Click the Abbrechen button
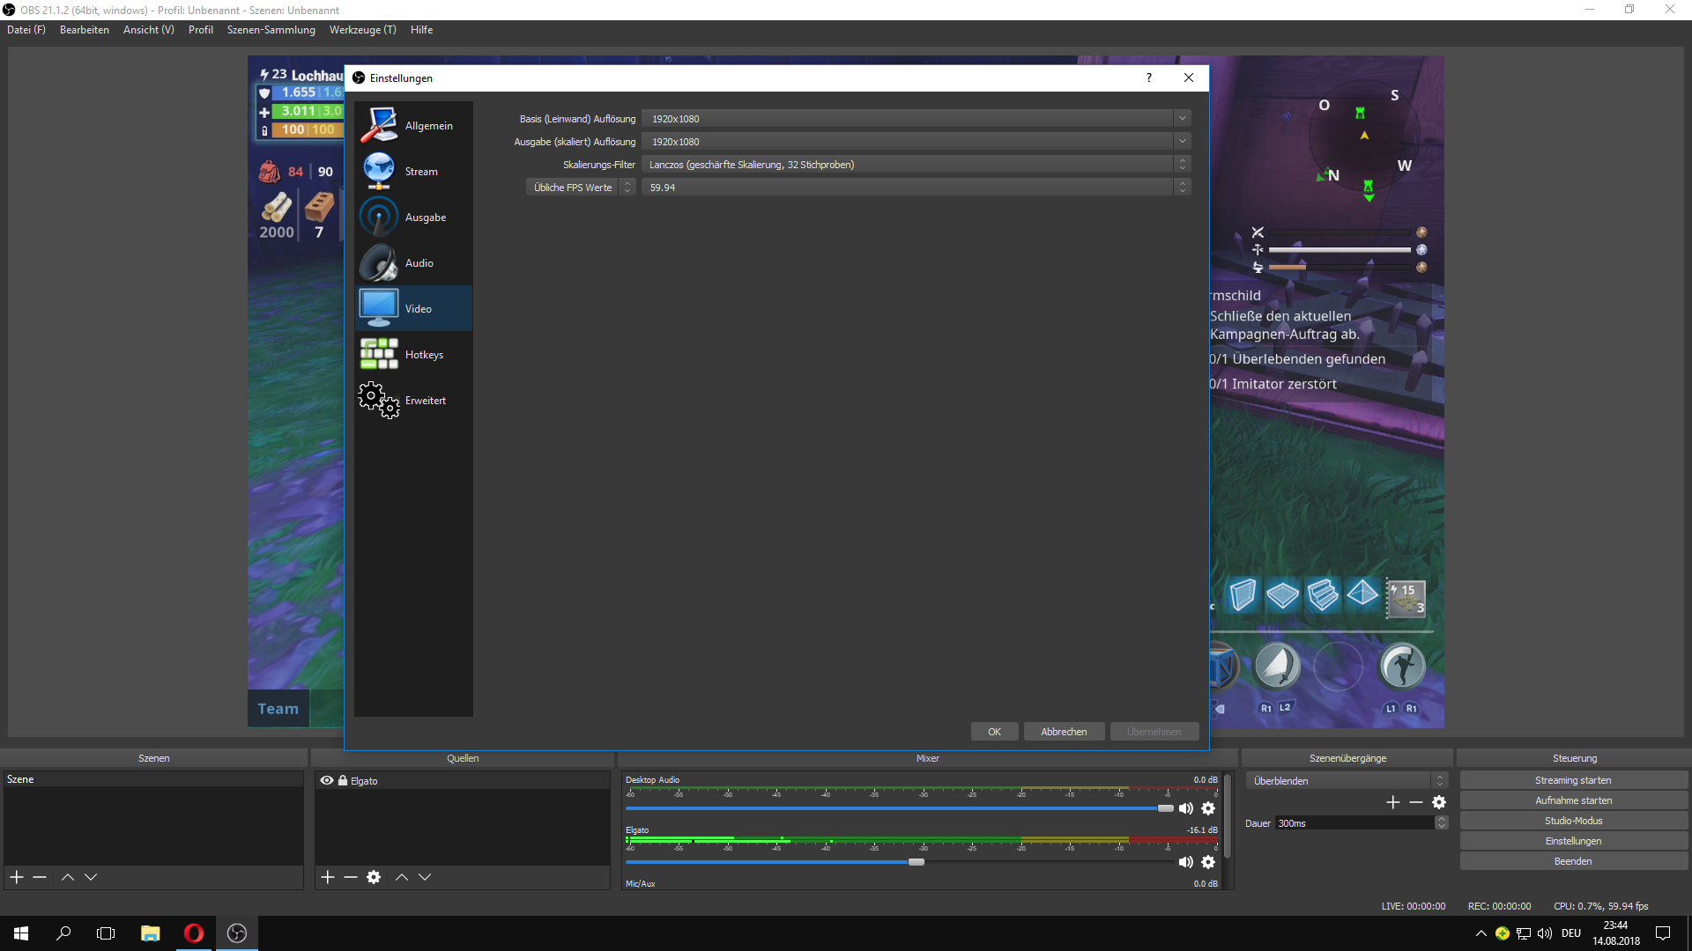This screenshot has height=951, width=1692. point(1064,732)
